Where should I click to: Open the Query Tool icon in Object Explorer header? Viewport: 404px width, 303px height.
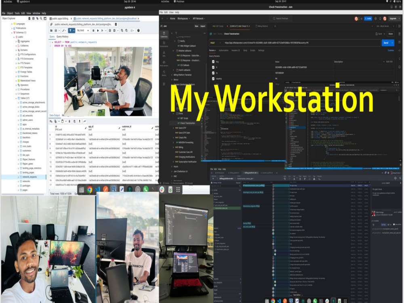pyautogui.click(x=29, y=19)
